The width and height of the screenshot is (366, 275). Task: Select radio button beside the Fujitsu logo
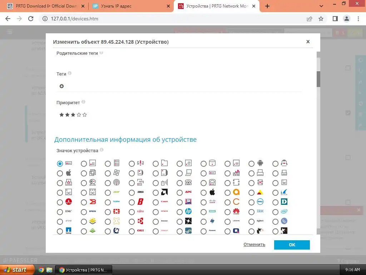pyautogui.click(x=132, y=212)
